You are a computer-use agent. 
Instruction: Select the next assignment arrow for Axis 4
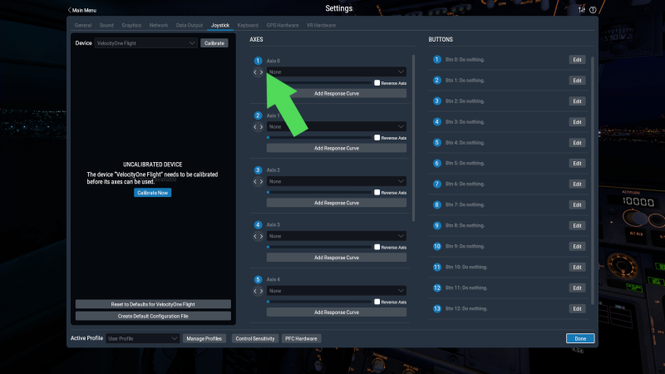point(261,291)
